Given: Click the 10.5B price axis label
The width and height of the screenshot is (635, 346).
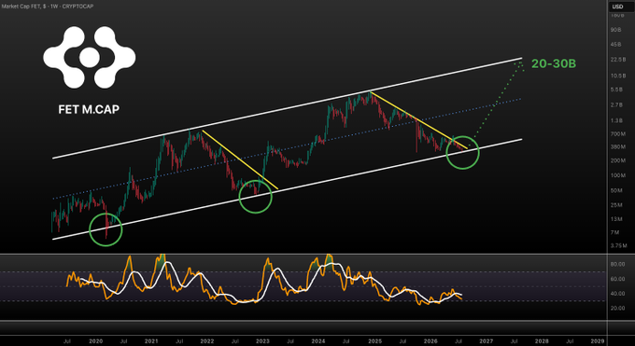Looking at the screenshot, I should 617,76.
